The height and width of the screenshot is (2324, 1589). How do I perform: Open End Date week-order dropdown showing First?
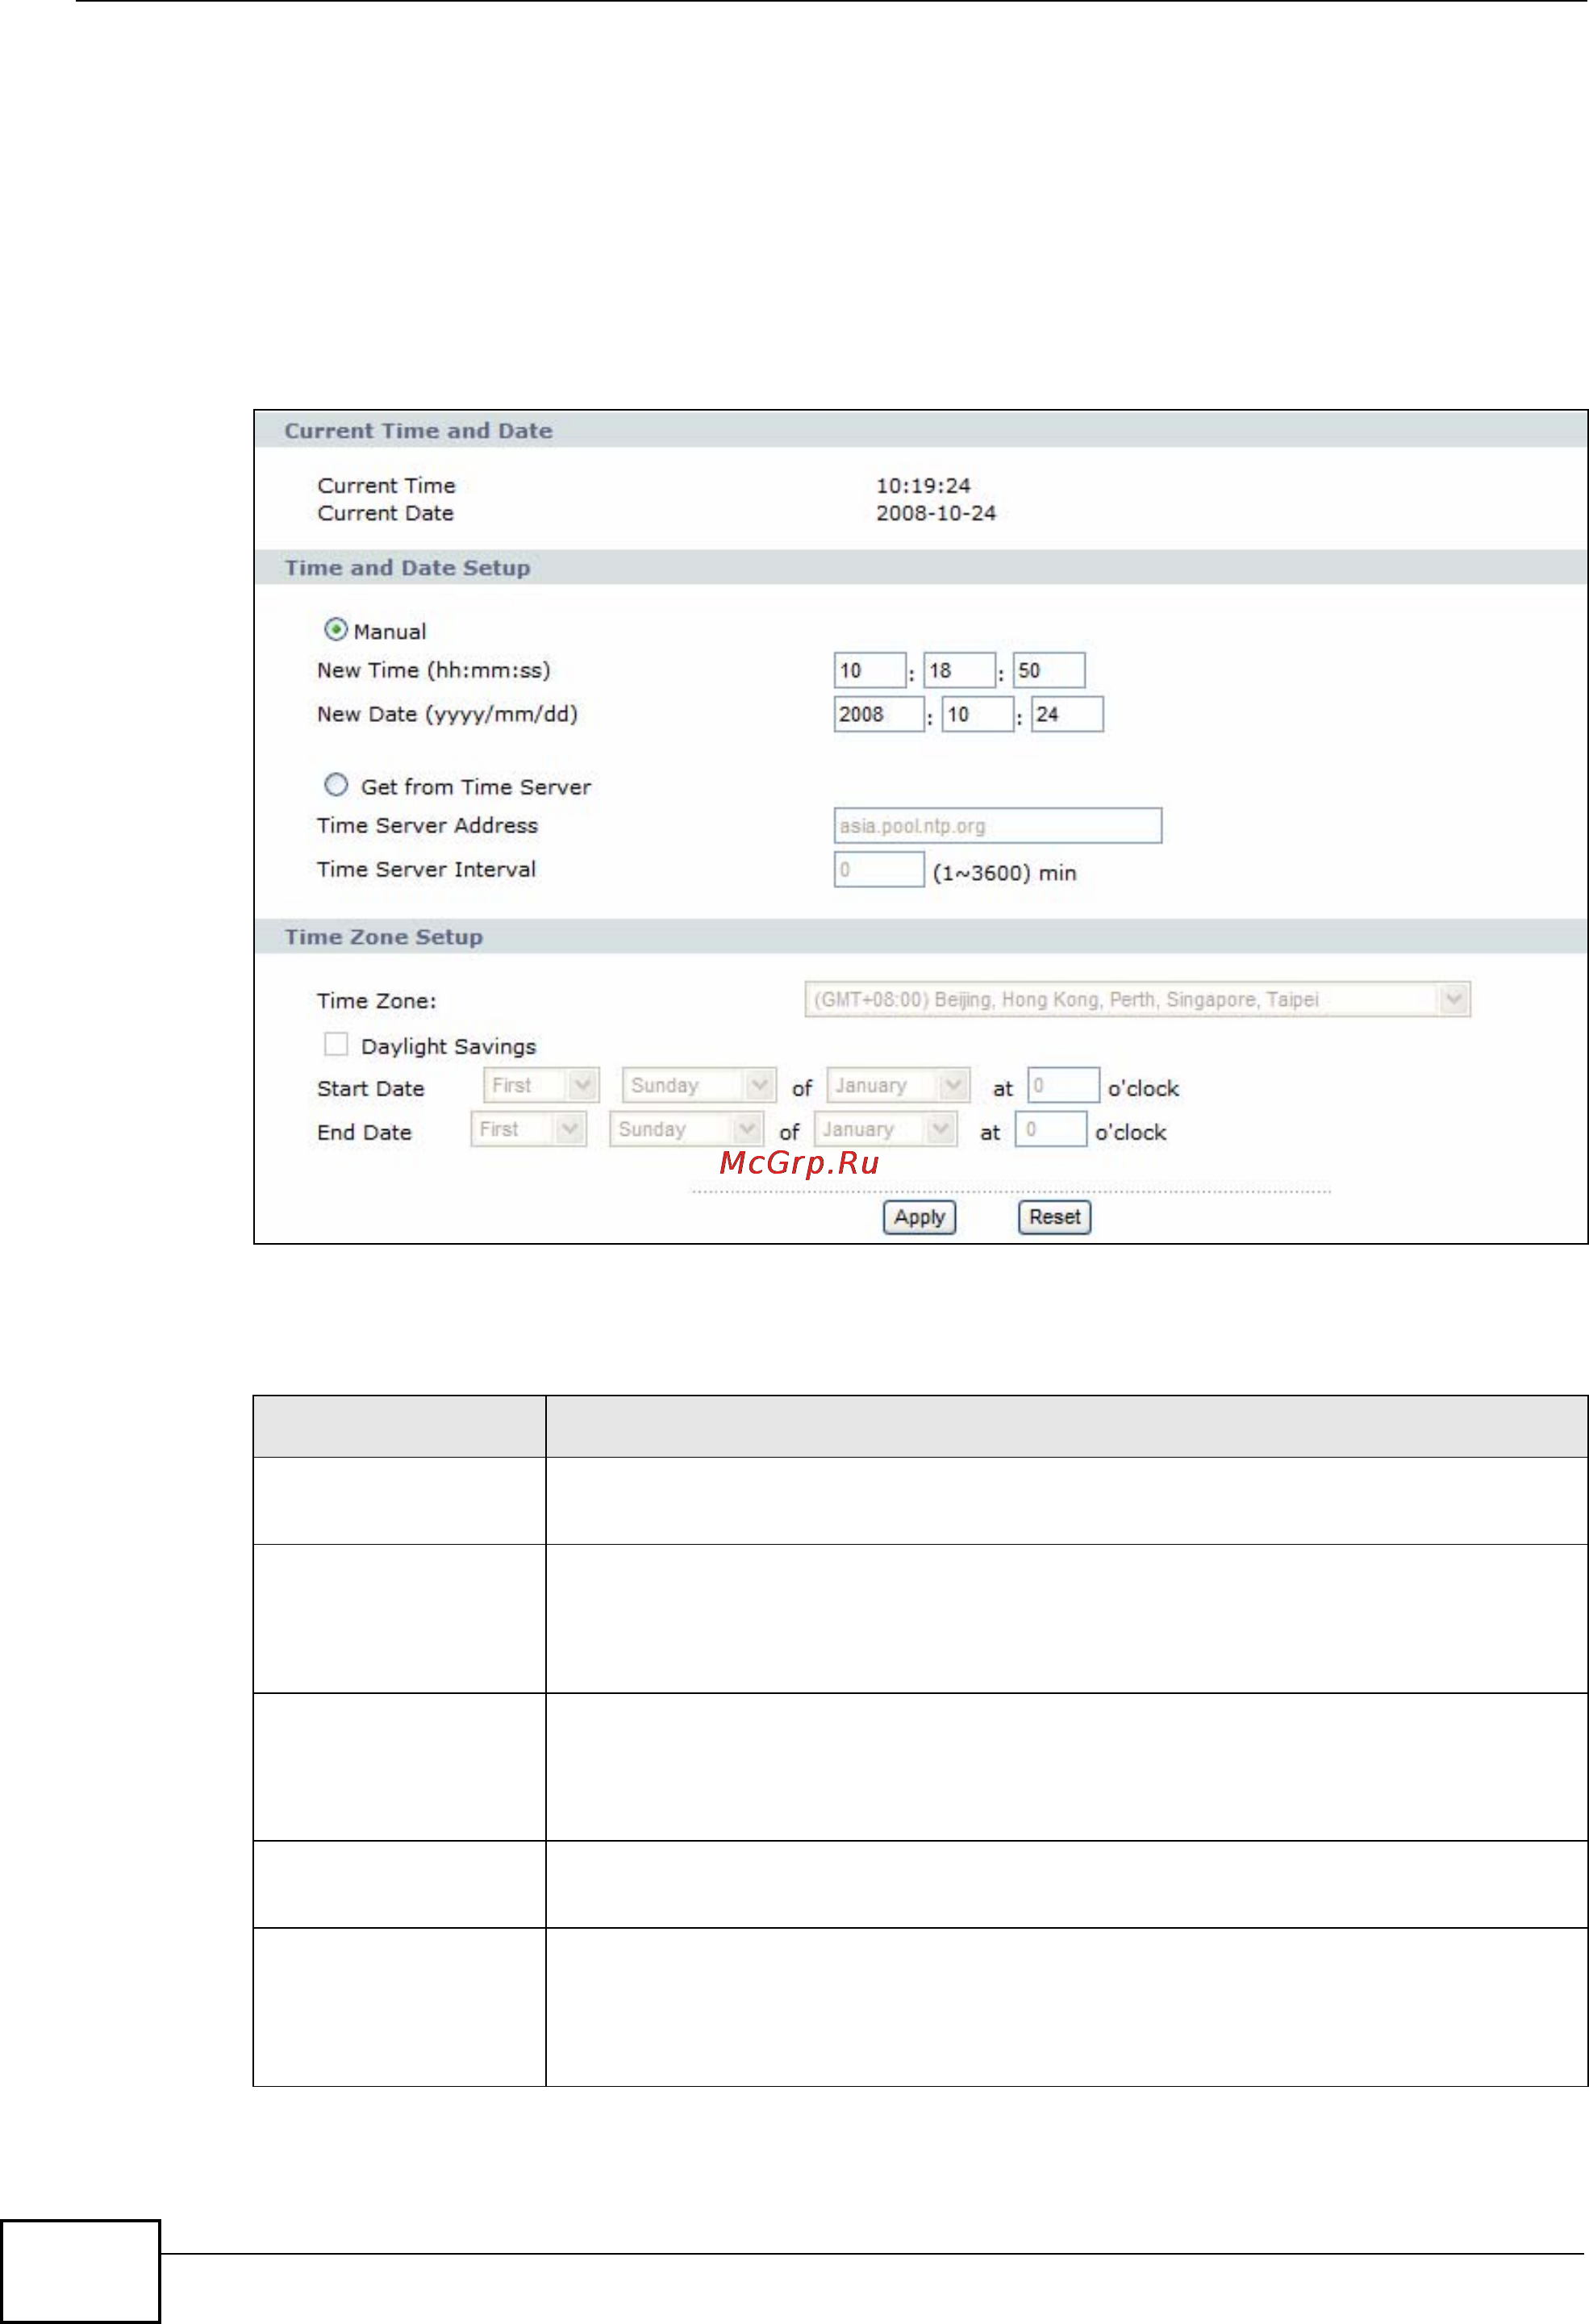528,1129
